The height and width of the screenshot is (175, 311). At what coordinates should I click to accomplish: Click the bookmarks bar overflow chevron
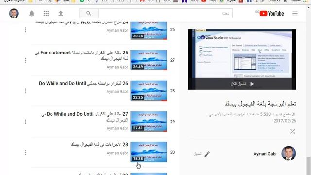click(40, 1)
